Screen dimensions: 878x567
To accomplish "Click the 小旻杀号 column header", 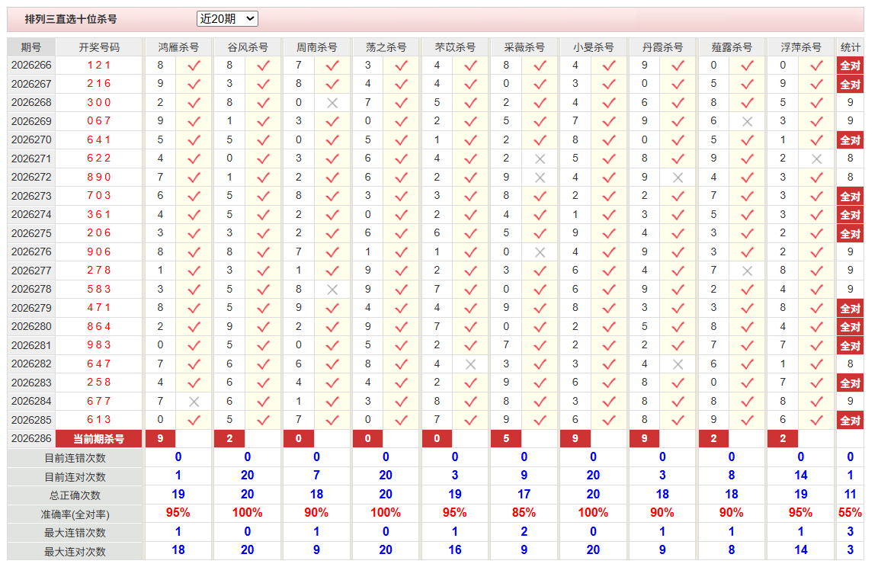I will coord(593,47).
